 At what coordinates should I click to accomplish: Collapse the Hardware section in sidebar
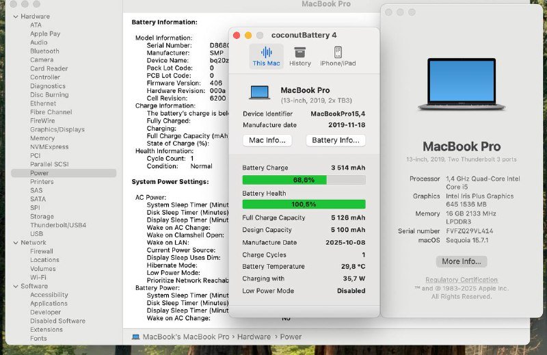16,16
